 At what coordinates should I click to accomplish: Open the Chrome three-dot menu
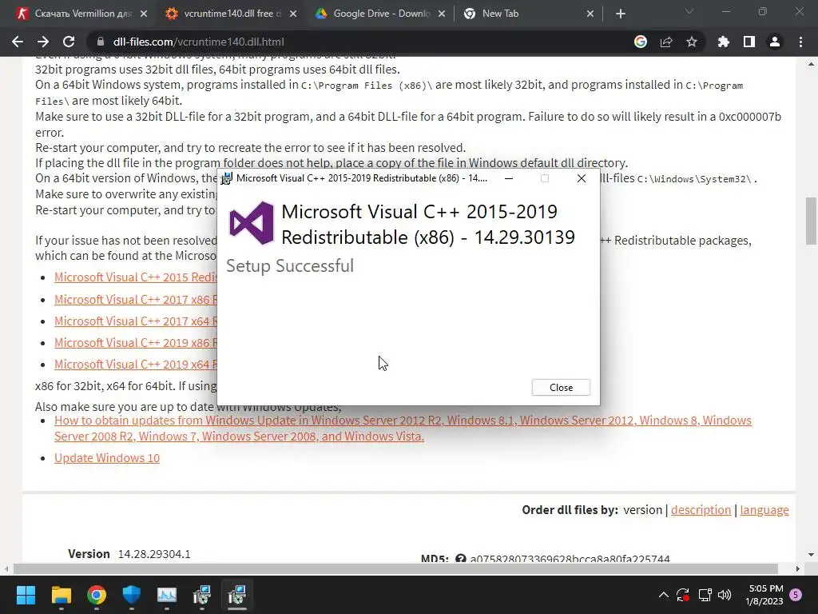(x=800, y=42)
